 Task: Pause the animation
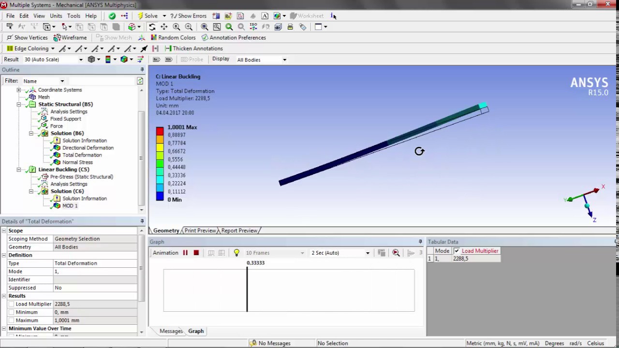coord(185,253)
